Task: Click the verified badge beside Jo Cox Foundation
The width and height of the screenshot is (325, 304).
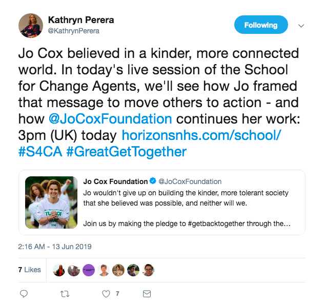Action: tap(153, 181)
